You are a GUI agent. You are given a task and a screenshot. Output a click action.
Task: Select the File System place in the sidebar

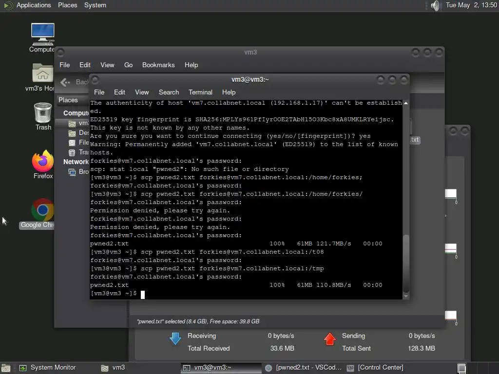tap(78, 142)
